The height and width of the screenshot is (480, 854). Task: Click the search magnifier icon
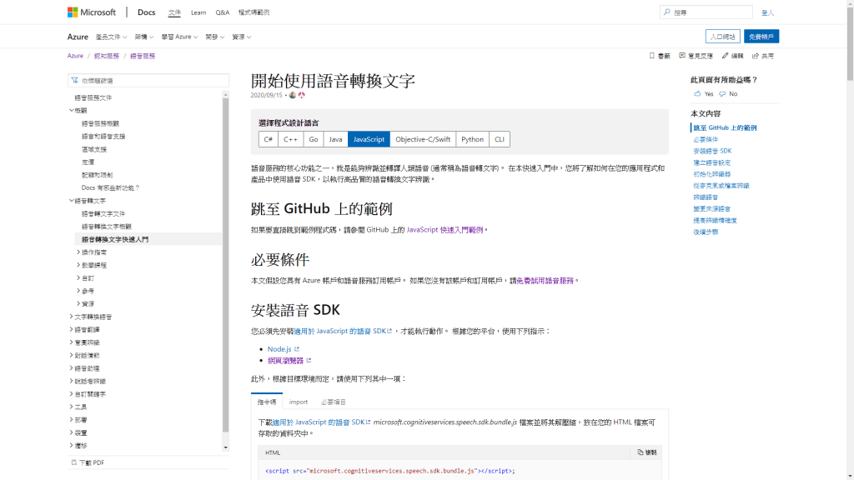666,12
